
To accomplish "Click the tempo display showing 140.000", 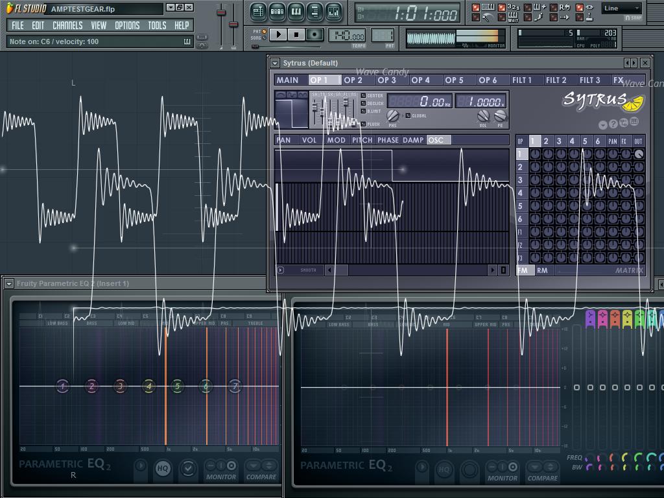I will [x=347, y=36].
